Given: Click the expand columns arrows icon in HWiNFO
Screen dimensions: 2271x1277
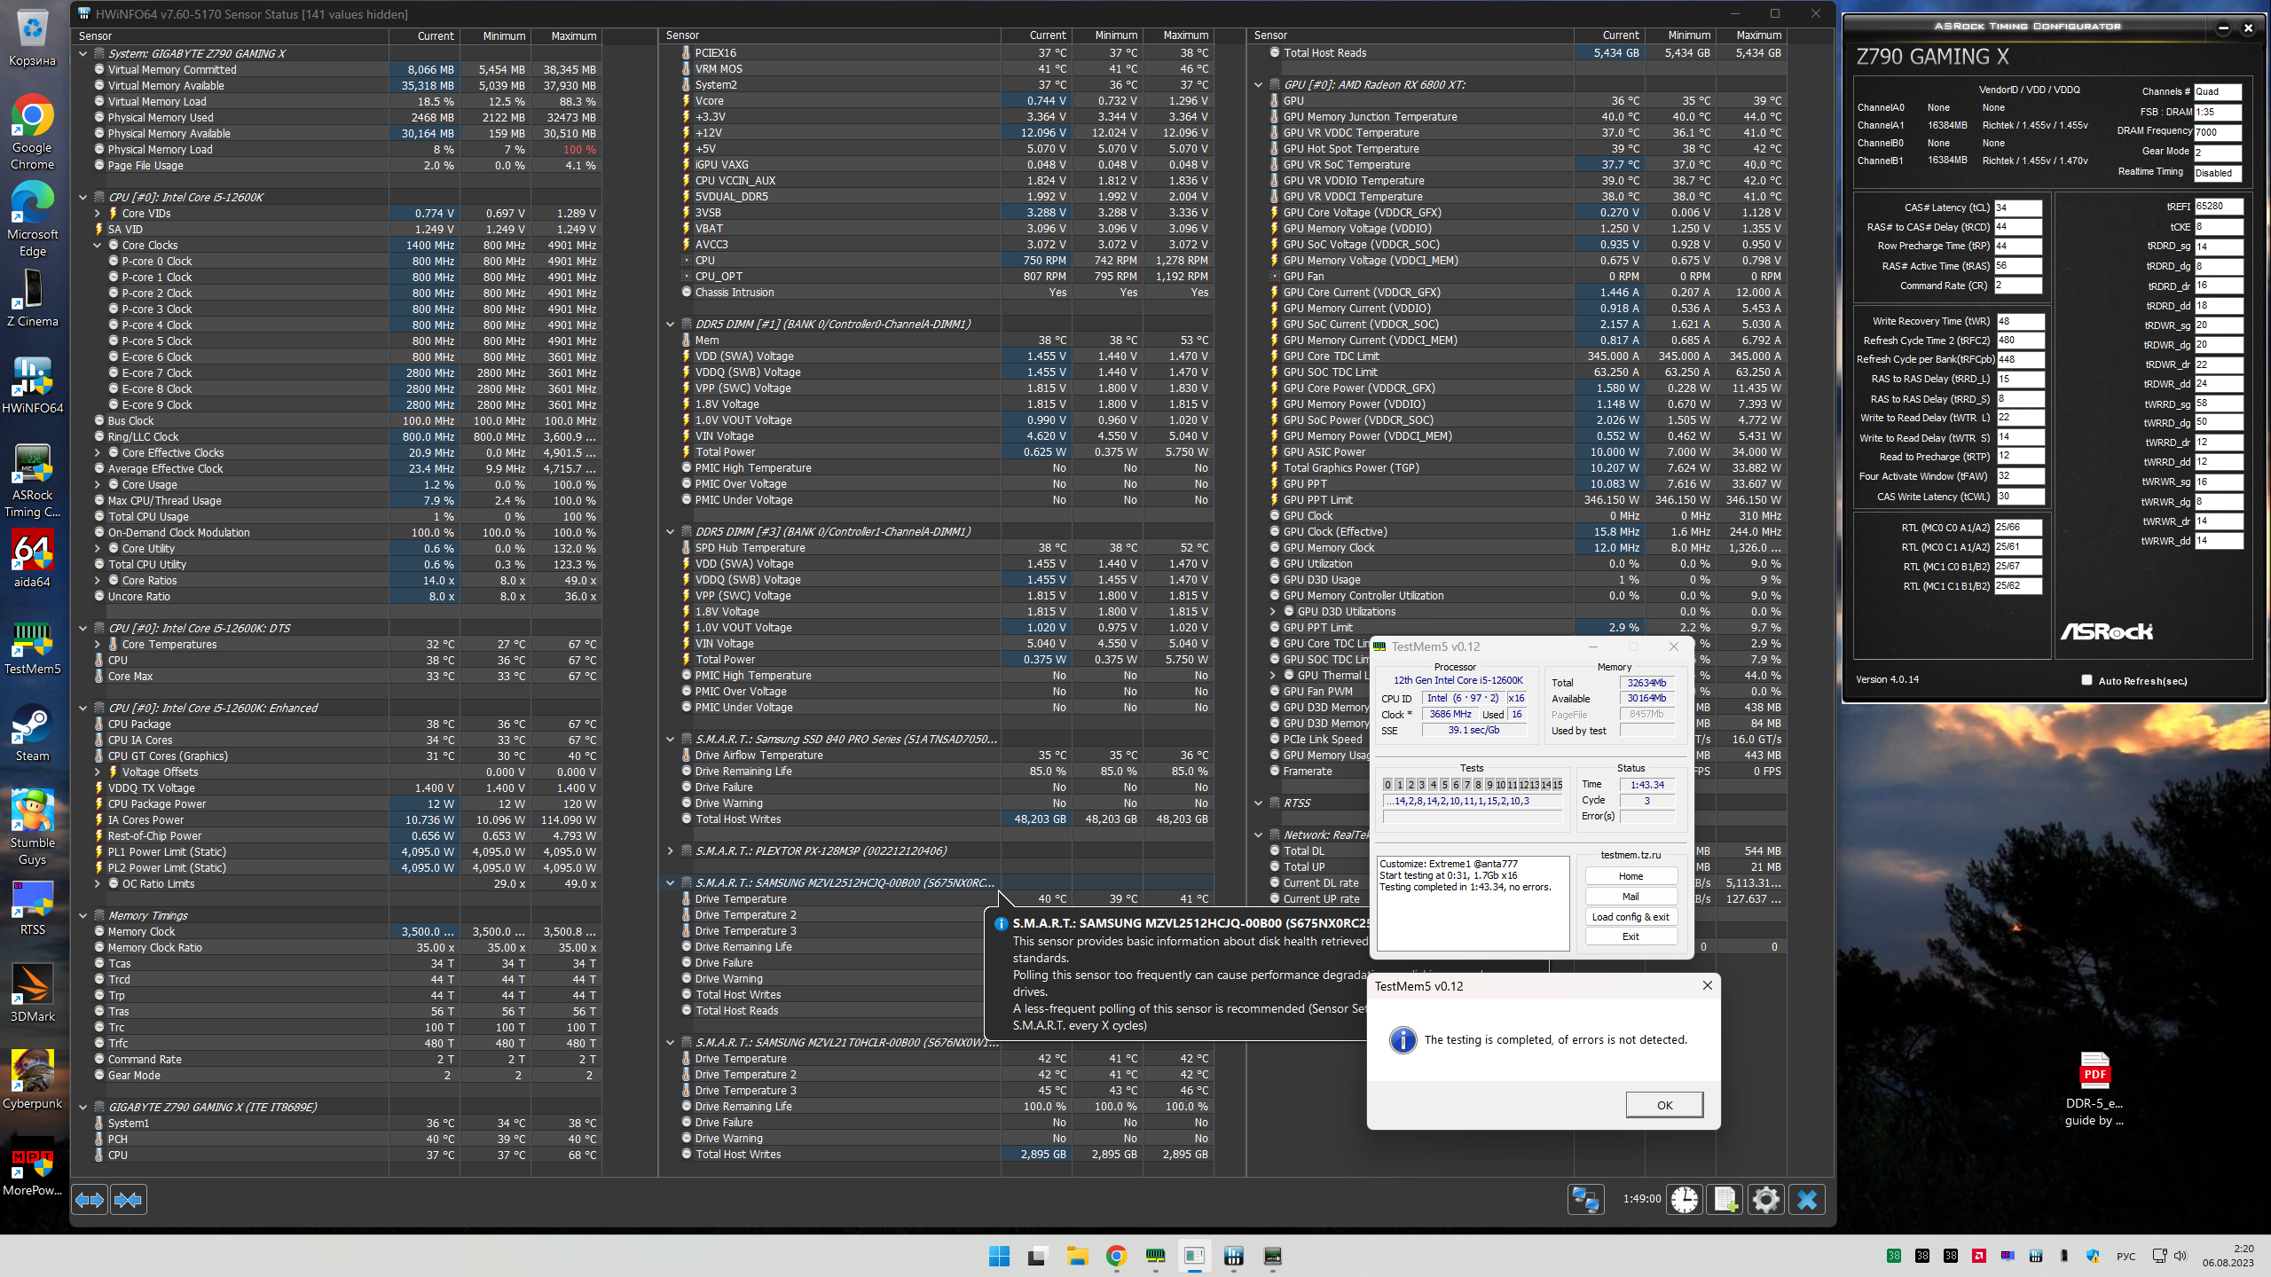Looking at the screenshot, I should point(90,1200).
